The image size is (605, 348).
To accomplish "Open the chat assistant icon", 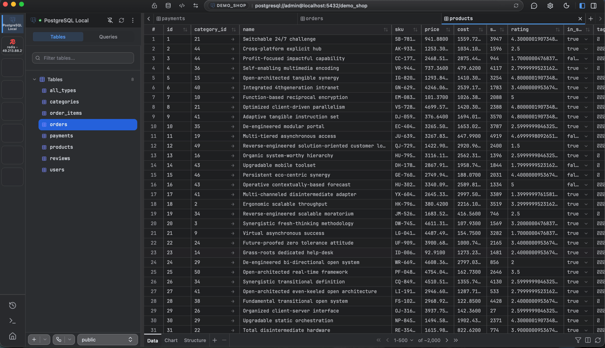I will [x=534, y=6].
